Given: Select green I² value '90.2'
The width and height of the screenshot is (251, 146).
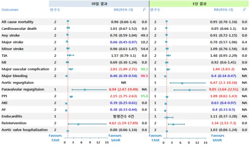Looking at the screenshot, I should [x=144, y=69].
